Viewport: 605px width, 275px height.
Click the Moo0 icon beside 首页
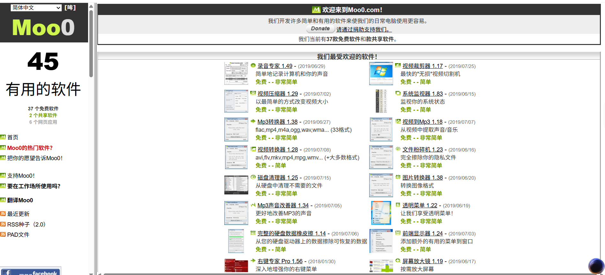pos(3,137)
